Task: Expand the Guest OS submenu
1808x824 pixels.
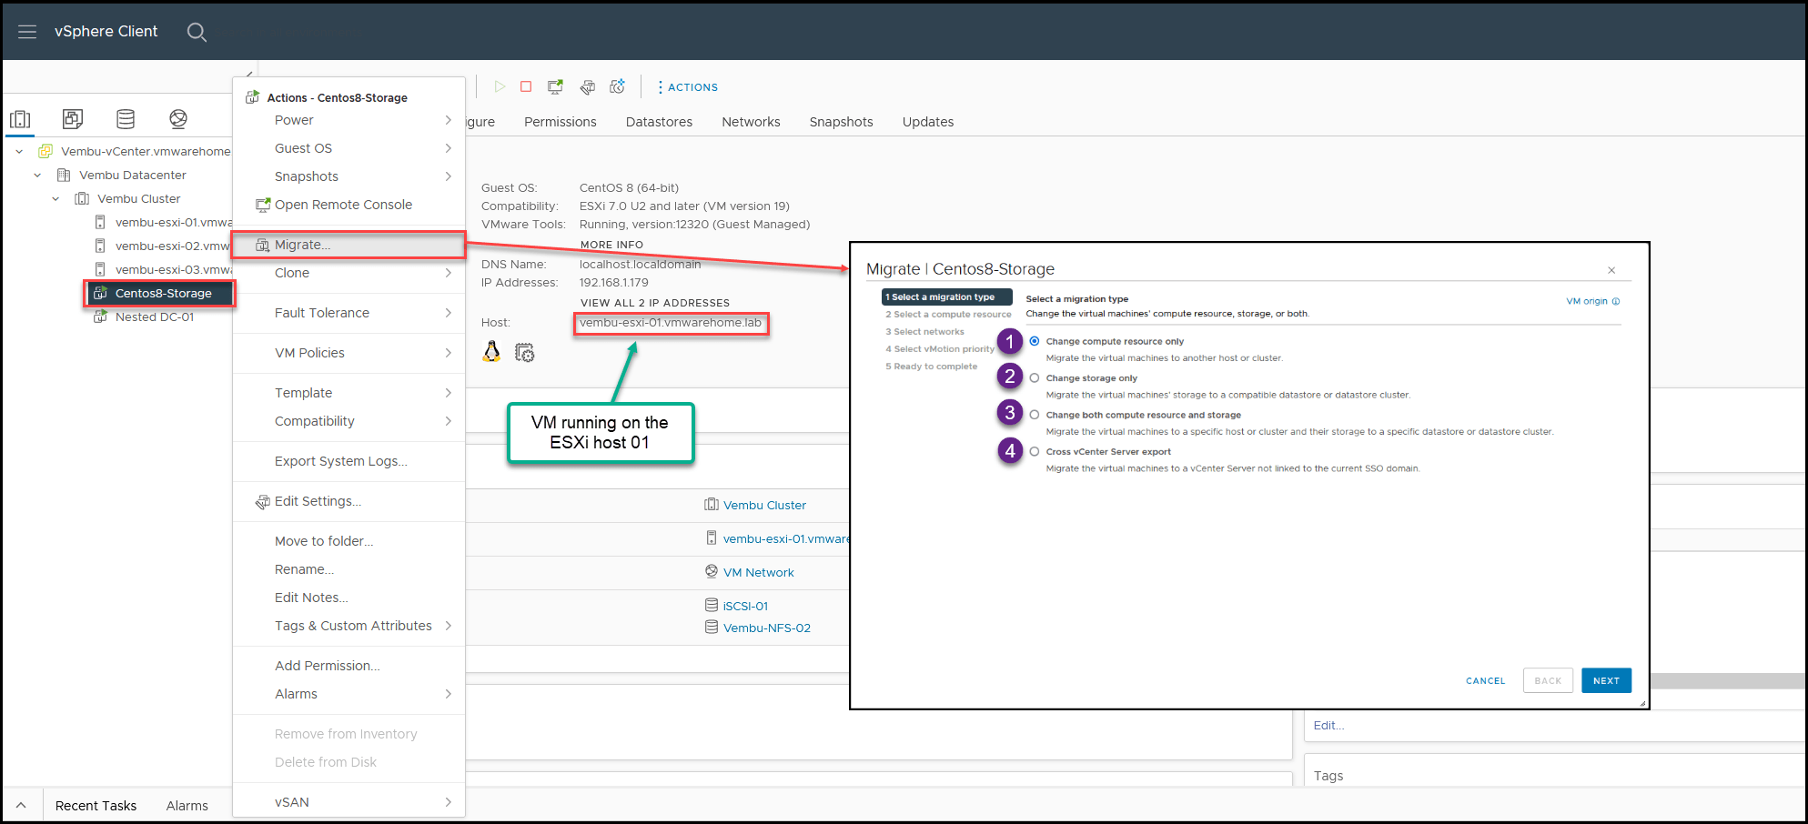Action: (x=448, y=148)
